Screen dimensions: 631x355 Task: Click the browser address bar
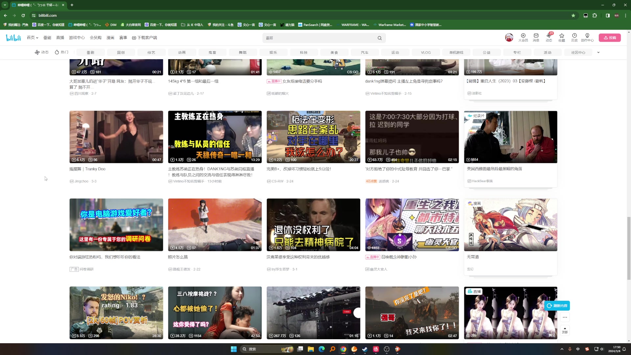click(x=302, y=15)
